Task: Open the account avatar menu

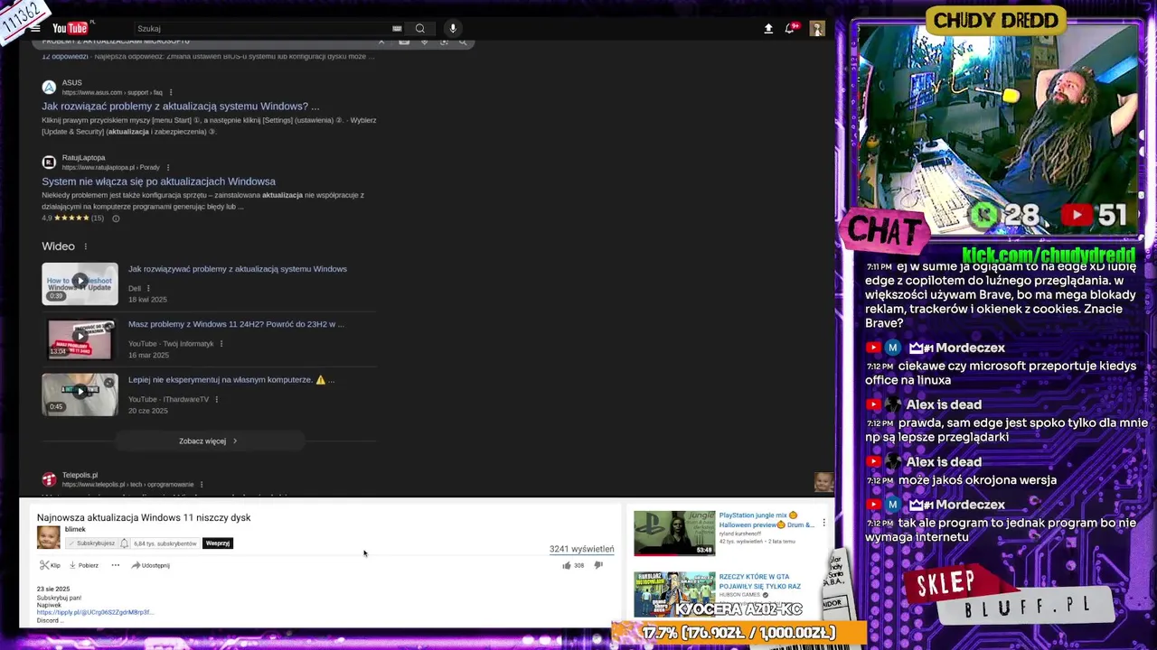Action: (x=817, y=28)
